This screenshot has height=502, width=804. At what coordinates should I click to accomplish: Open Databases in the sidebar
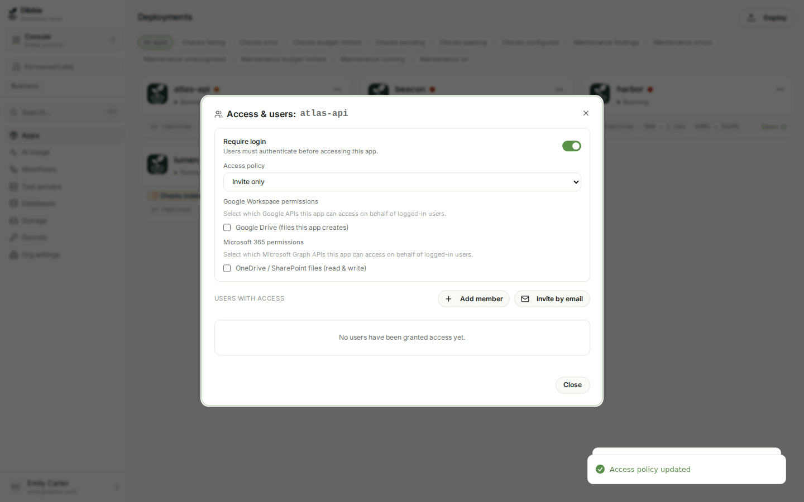[x=65, y=204]
